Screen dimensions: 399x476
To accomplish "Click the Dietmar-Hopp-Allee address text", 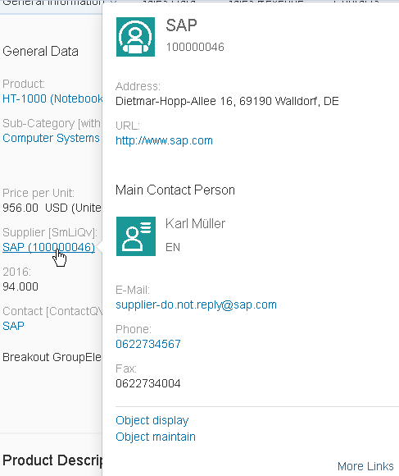I will coord(227,101).
